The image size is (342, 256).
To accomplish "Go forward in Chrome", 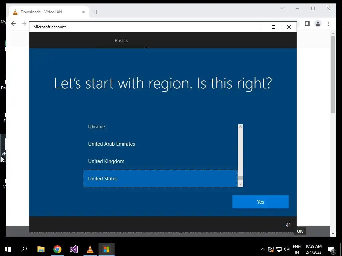I will (x=24, y=24).
